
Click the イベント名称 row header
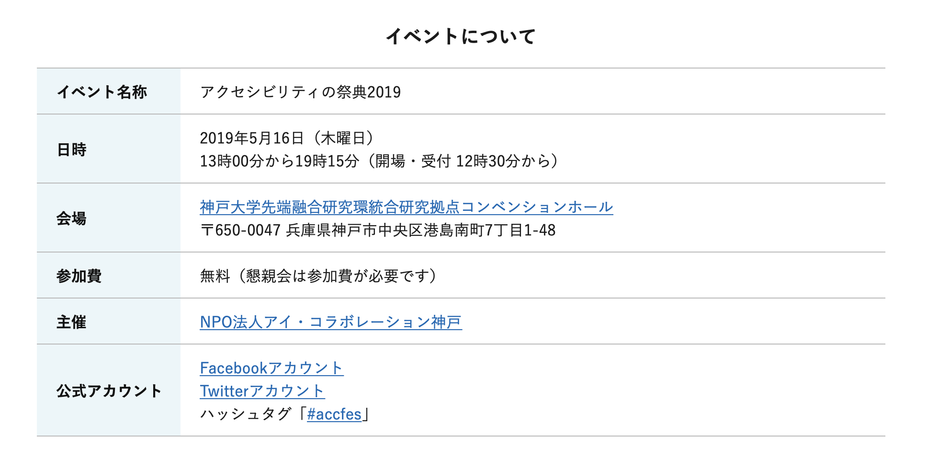(x=102, y=92)
